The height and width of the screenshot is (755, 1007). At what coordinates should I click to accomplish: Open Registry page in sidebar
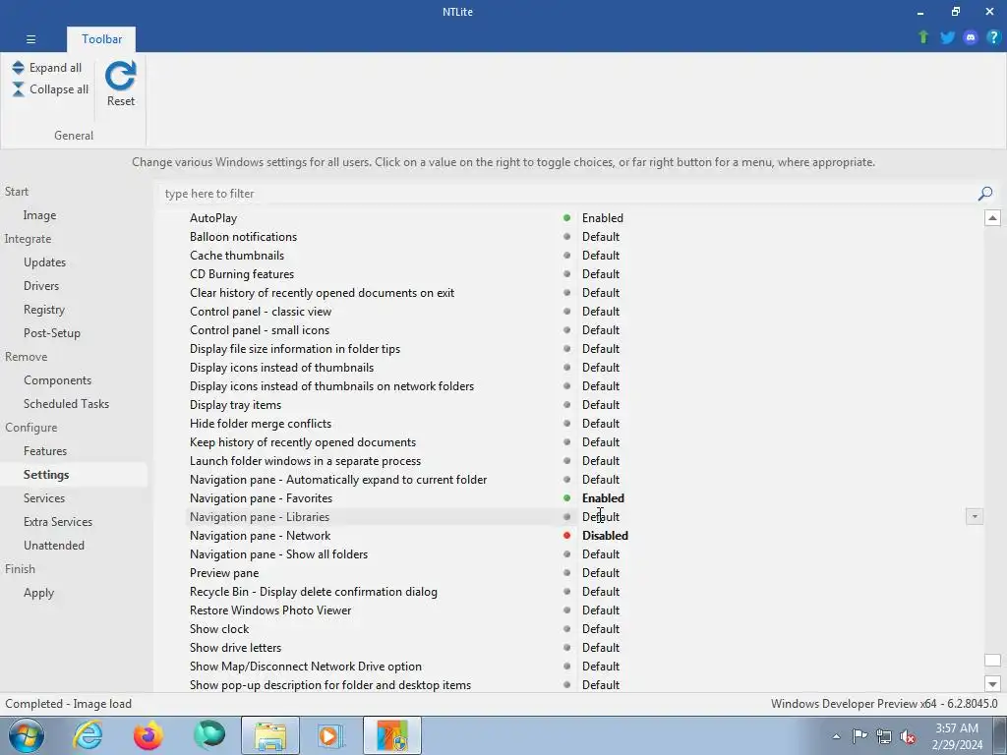(x=43, y=310)
